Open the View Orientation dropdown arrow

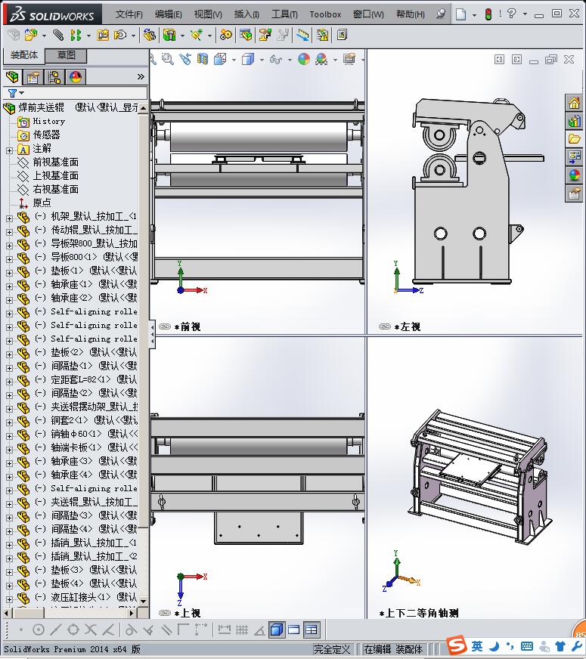coord(234,60)
